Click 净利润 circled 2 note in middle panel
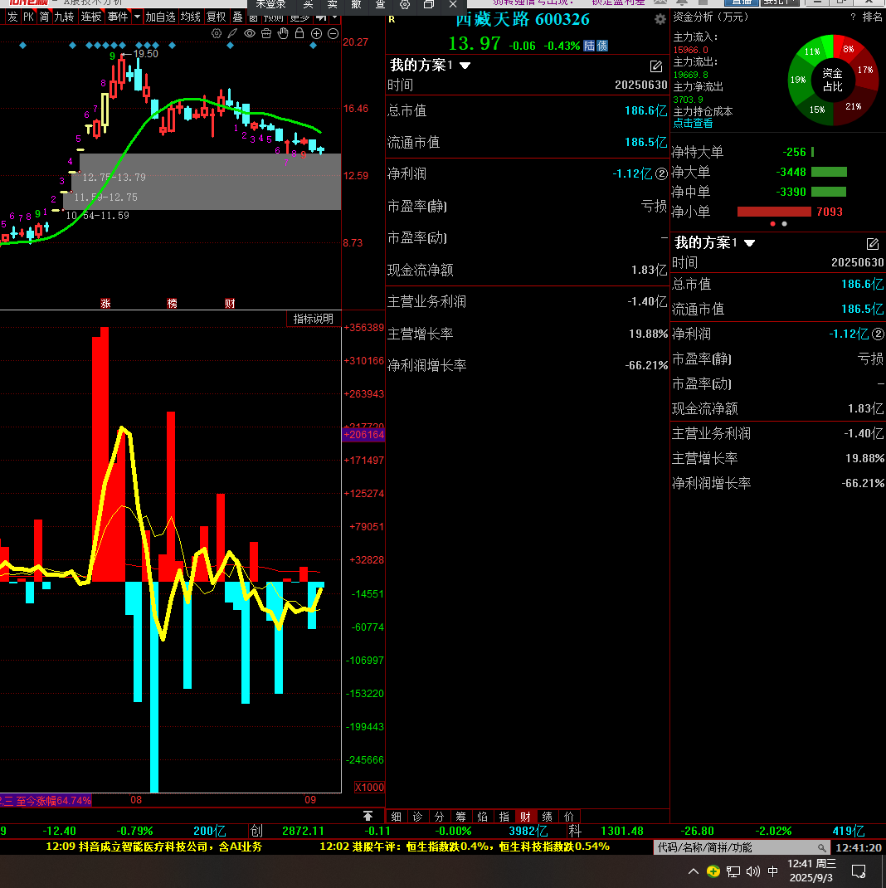The width and height of the screenshot is (886, 888). 661,173
